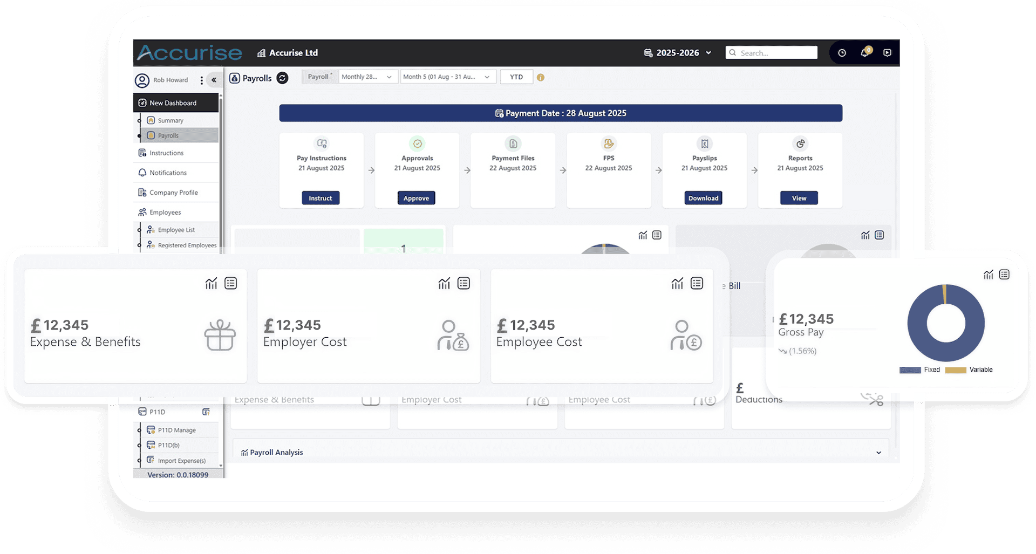1036x554 pixels.
Task: Select Employee List in the sidebar
Action: 175,229
